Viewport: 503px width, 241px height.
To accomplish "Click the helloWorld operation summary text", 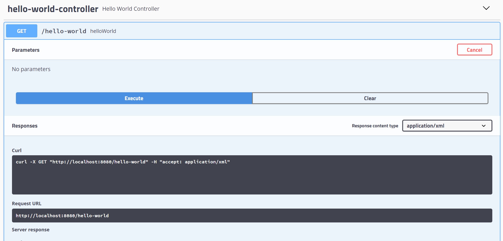I will click(103, 31).
